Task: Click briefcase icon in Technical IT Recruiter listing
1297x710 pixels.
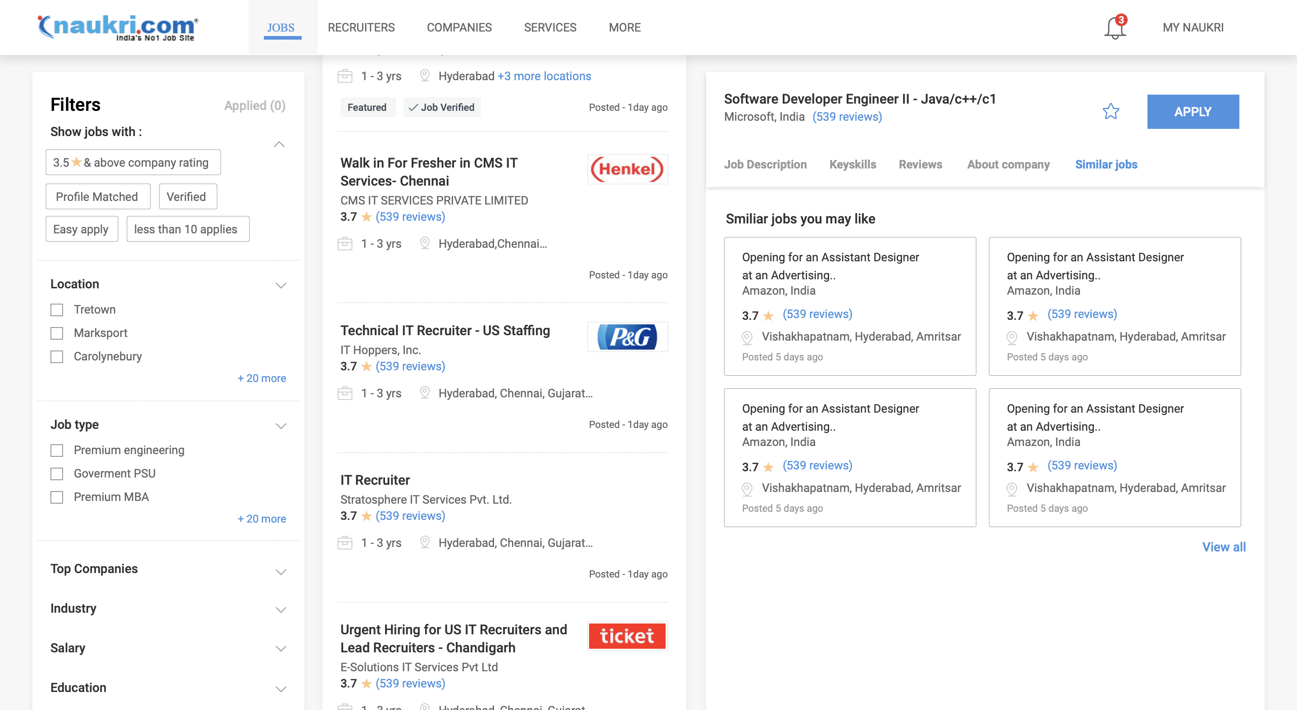Action: pos(345,393)
